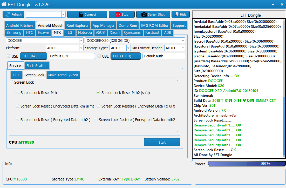
Task: Click the Default.BIN input field
Action: (72, 56)
